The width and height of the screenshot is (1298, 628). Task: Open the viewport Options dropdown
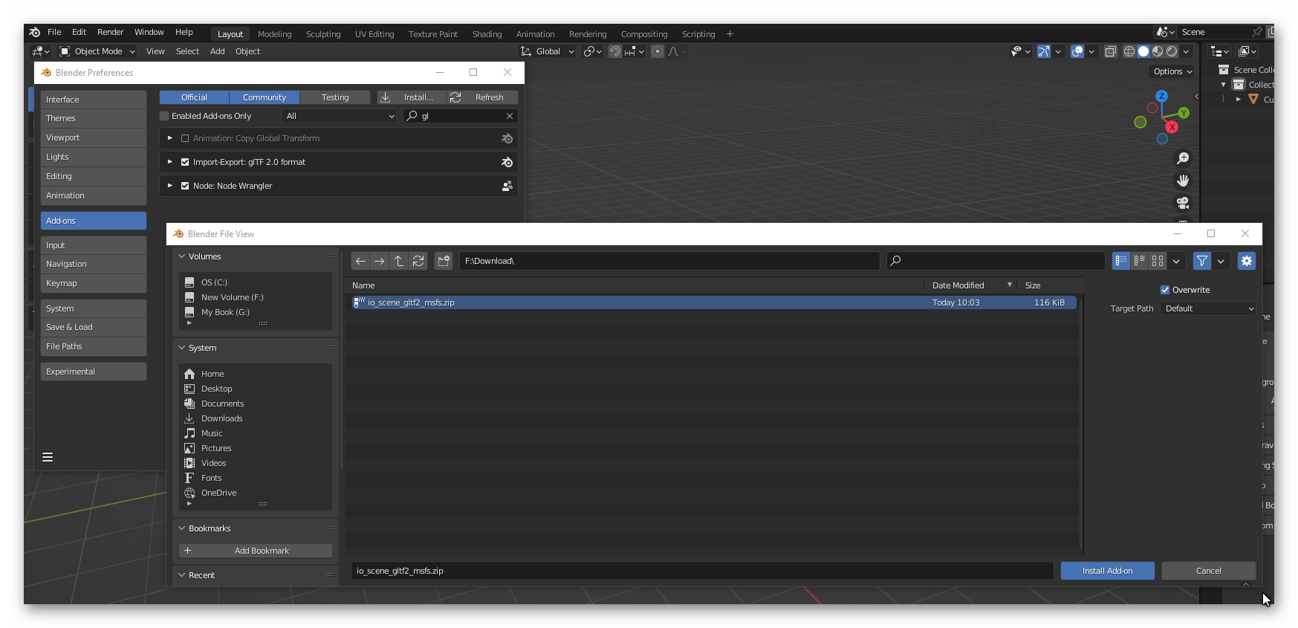tap(1172, 71)
